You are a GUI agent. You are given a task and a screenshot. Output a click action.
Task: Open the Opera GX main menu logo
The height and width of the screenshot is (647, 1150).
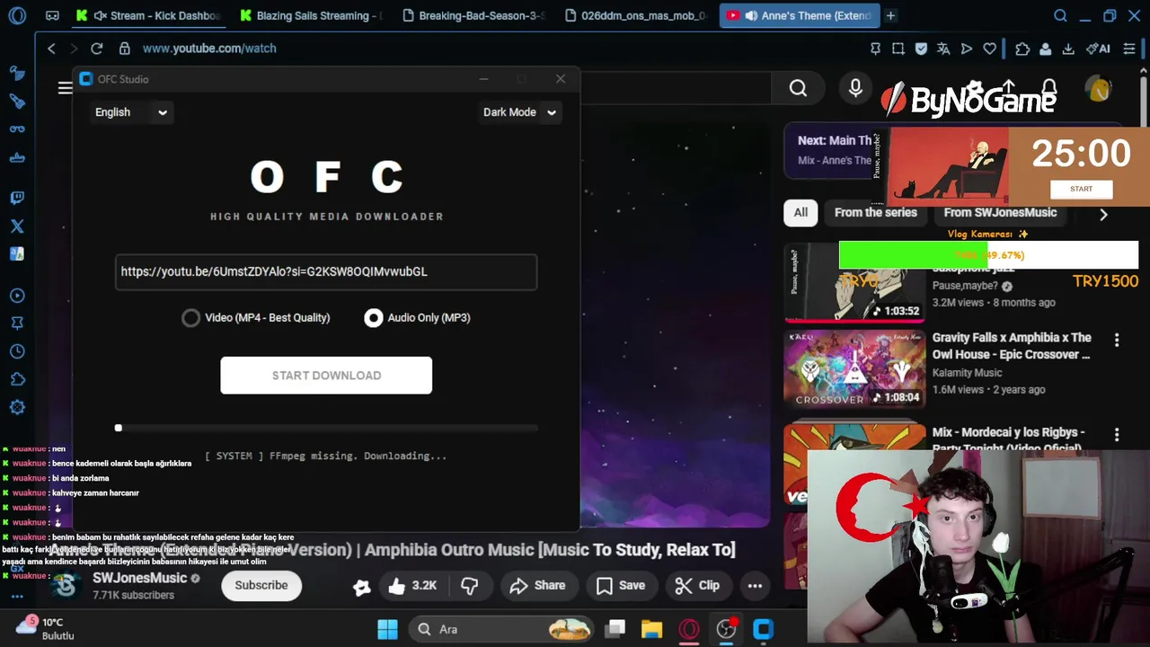click(x=17, y=15)
